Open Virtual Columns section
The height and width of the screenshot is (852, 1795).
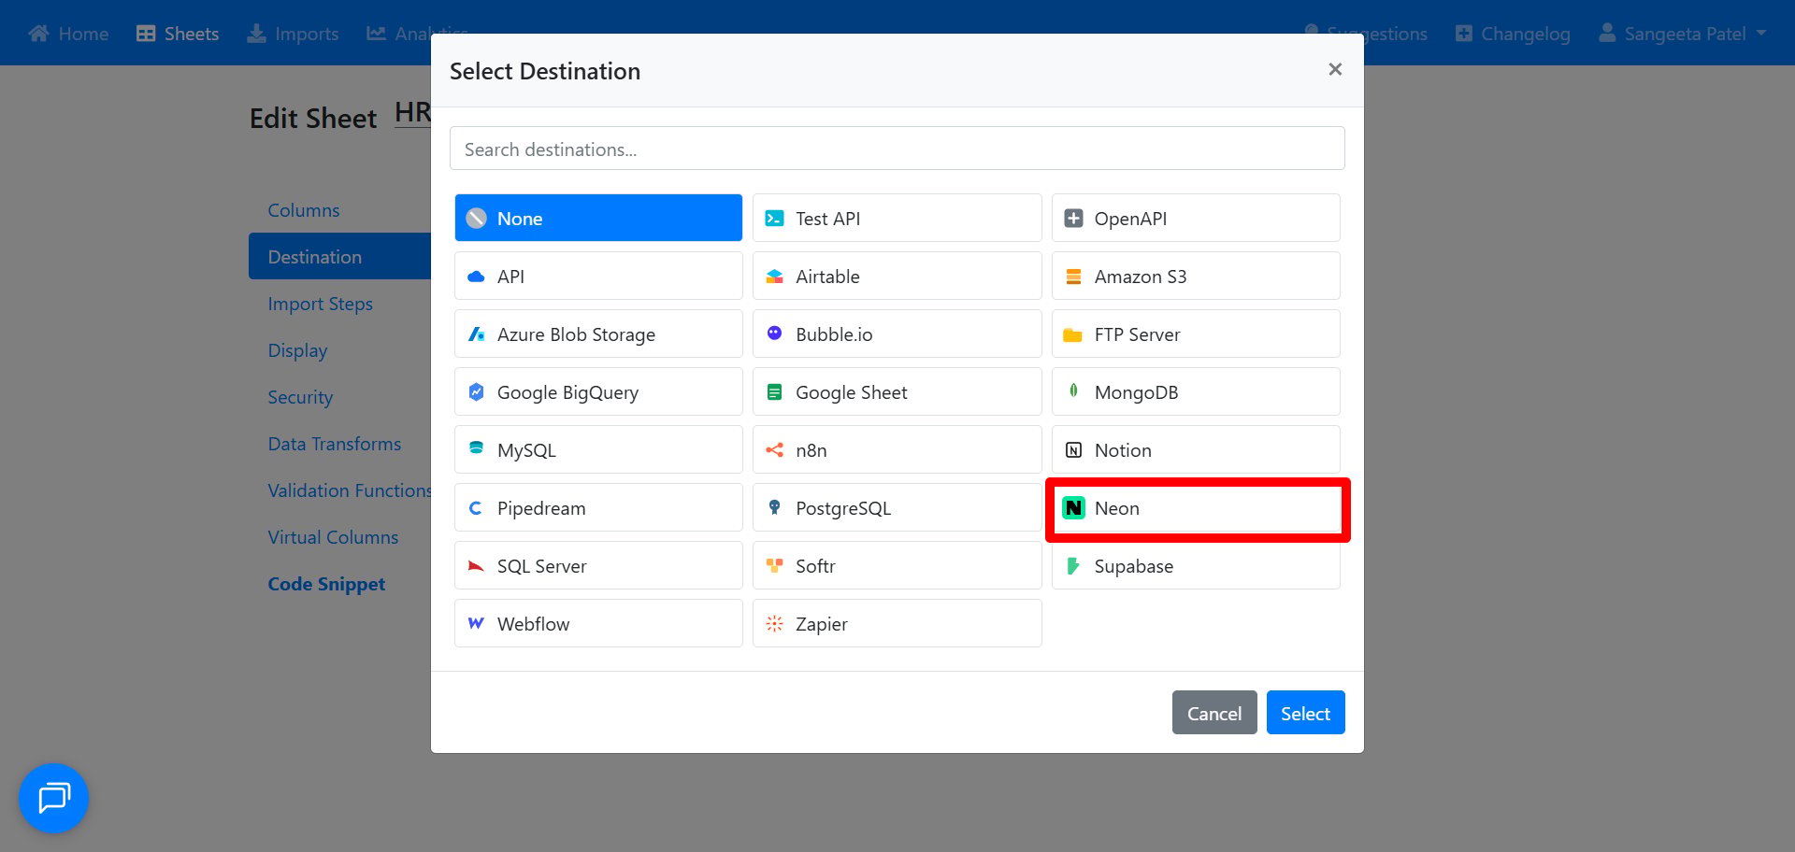(x=333, y=537)
